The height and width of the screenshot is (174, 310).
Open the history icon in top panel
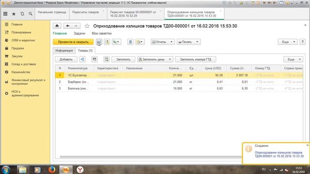click(x=22, y=14)
